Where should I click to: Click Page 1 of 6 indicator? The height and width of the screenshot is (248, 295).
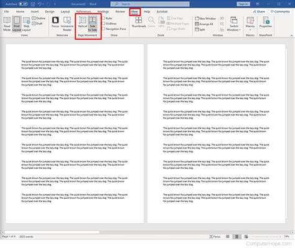9,237
